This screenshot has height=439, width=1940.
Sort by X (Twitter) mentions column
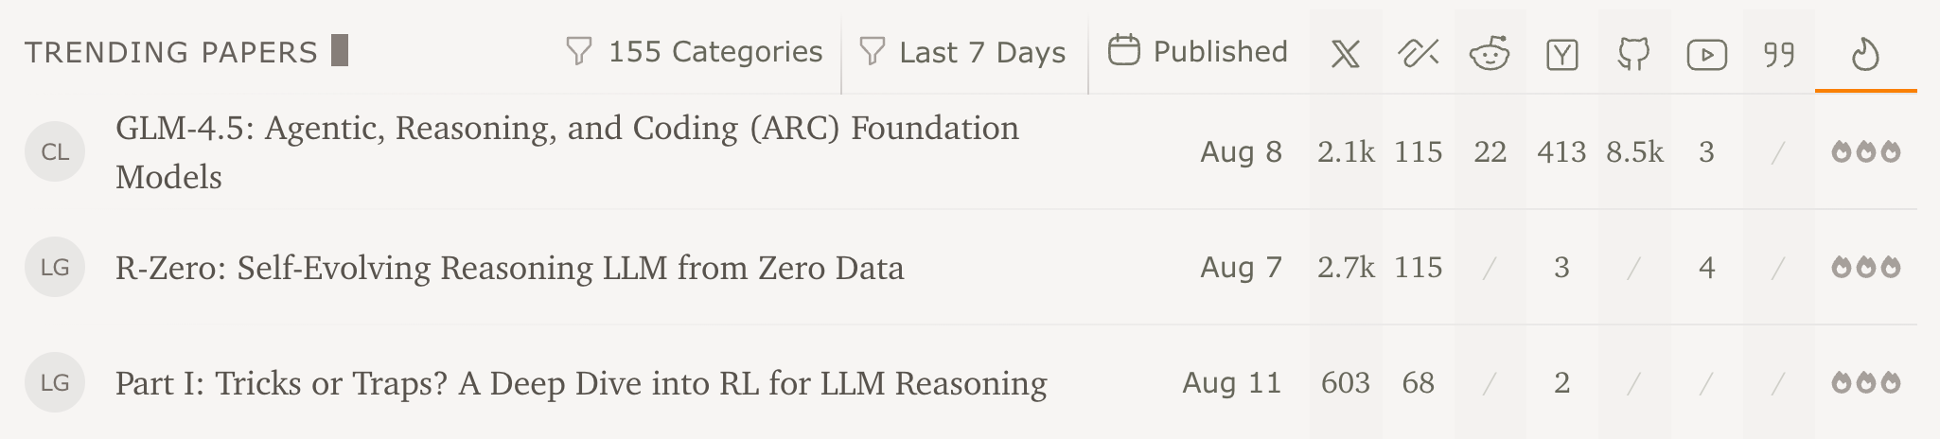click(x=1345, y=54)
